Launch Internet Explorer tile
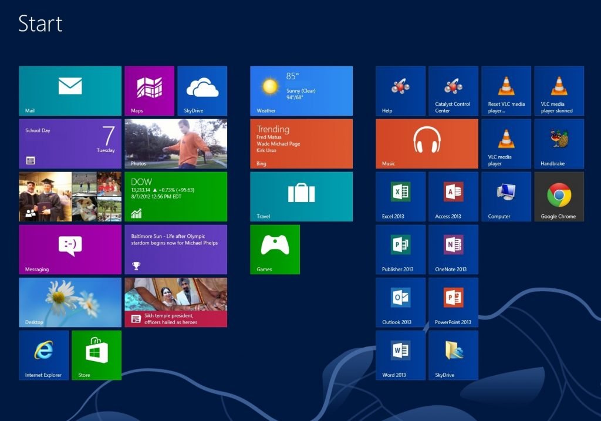 pos(43,355)
